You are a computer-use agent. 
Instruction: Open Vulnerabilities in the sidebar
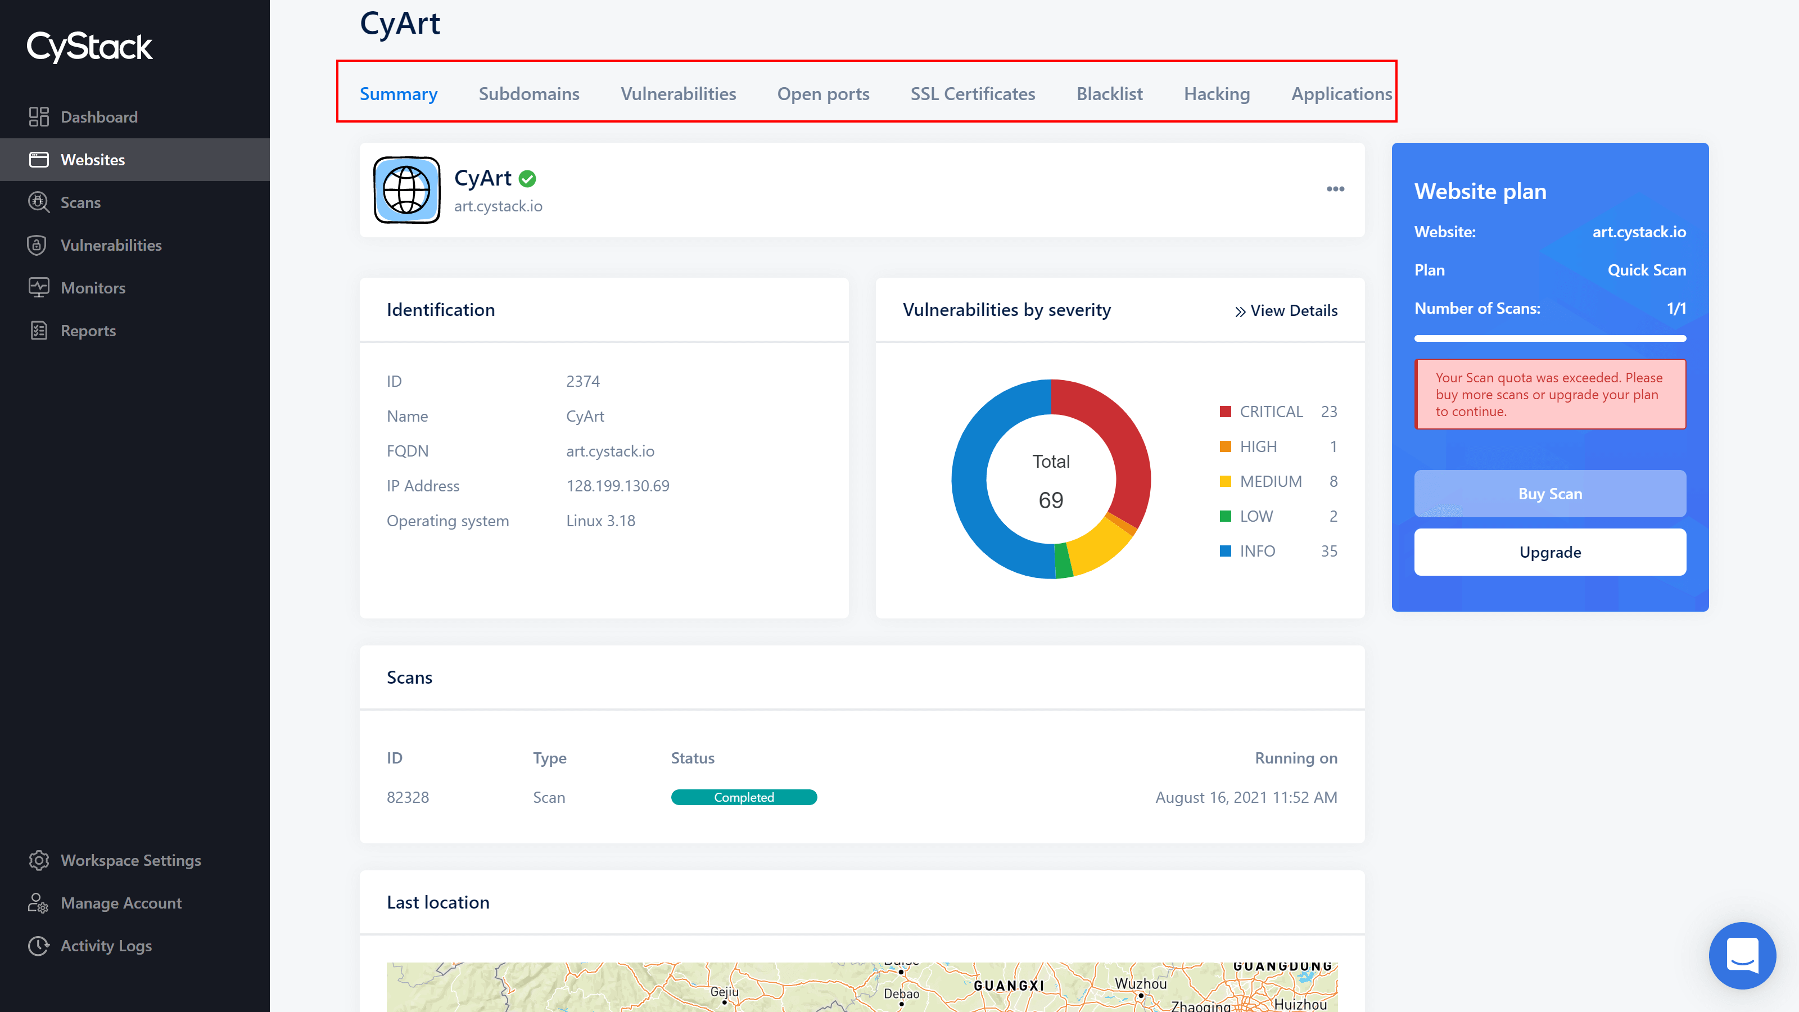135,245
